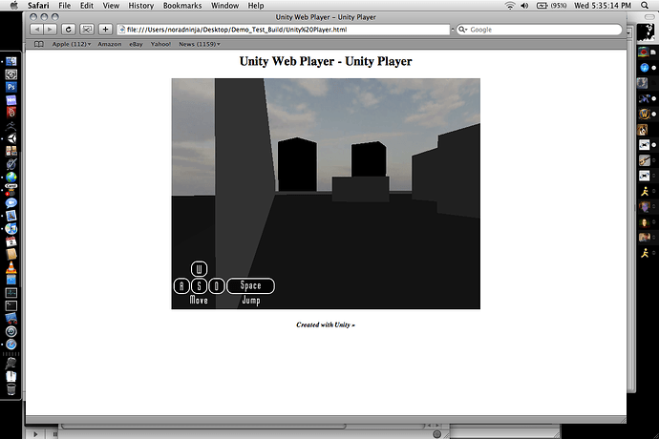Select the guitar buddy picture

645,160
